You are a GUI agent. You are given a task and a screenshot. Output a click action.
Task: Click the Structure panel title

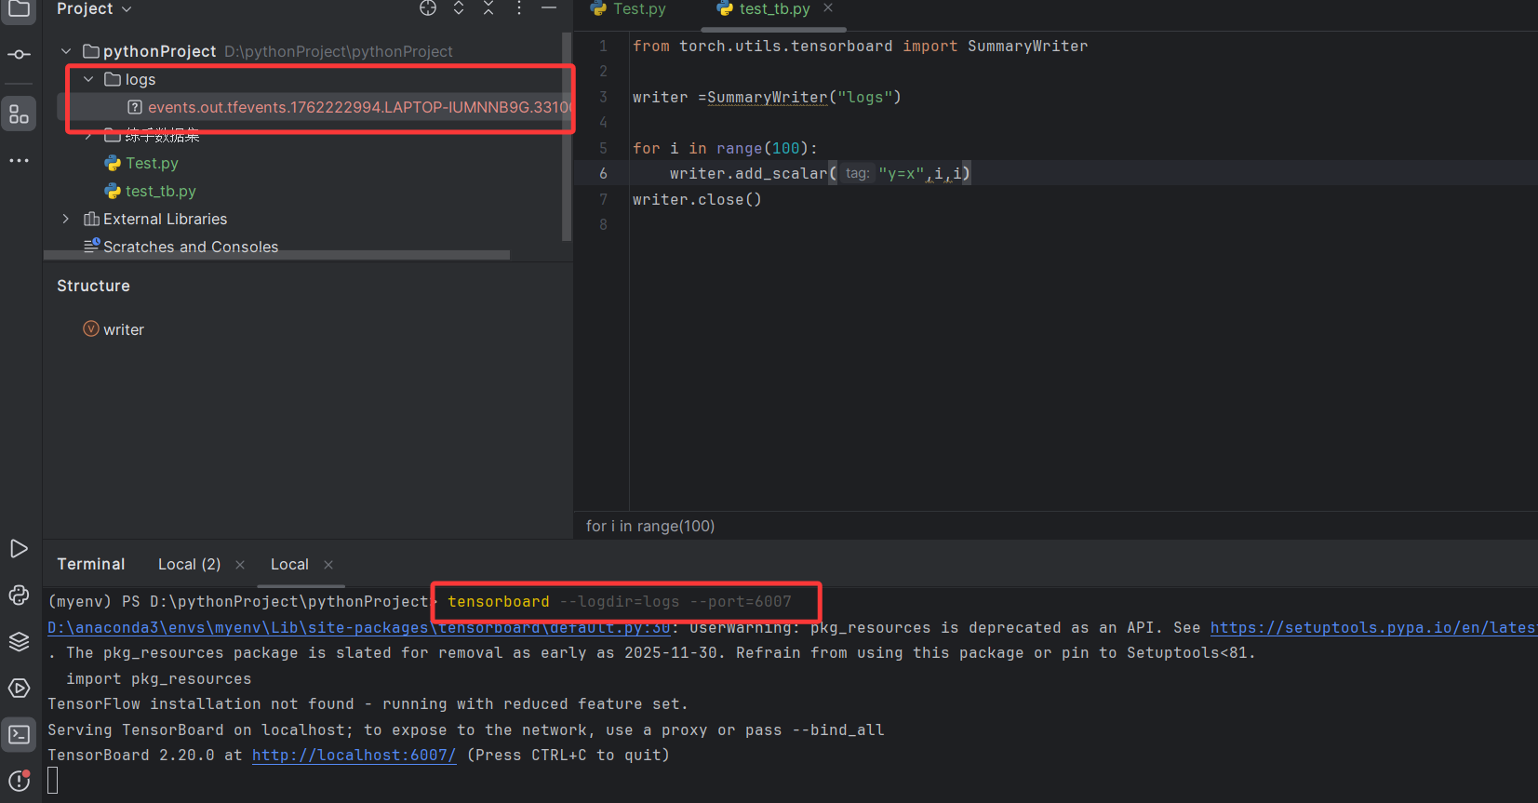pyautogui.click(x=93, y=286)
